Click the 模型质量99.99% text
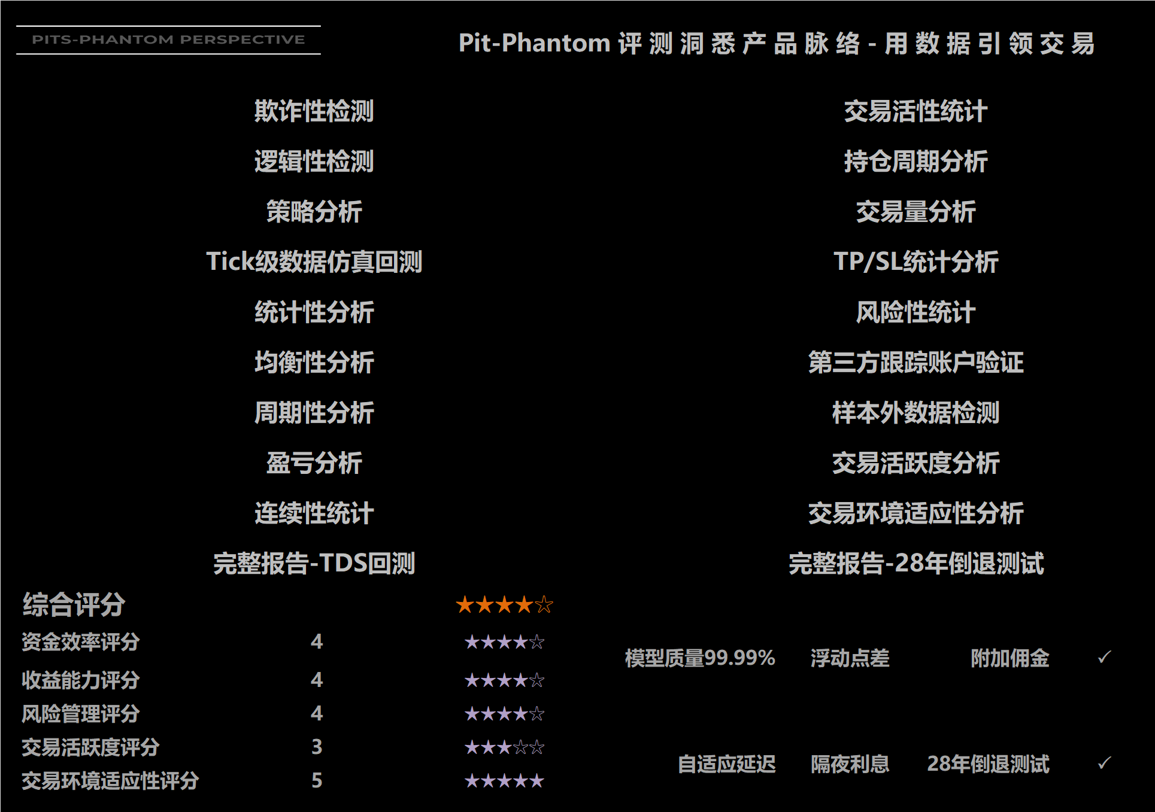Image resolution: width=1155 pixels, height=812 pixels. [700, 658]
